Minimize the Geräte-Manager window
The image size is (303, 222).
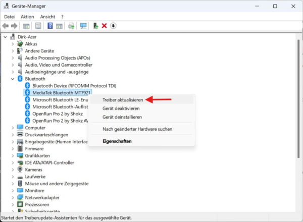pos(257,6)
